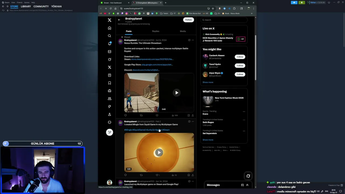Click the Chrome address bar URL
This screenshot has width=345, height=194.
coord(133,8)
